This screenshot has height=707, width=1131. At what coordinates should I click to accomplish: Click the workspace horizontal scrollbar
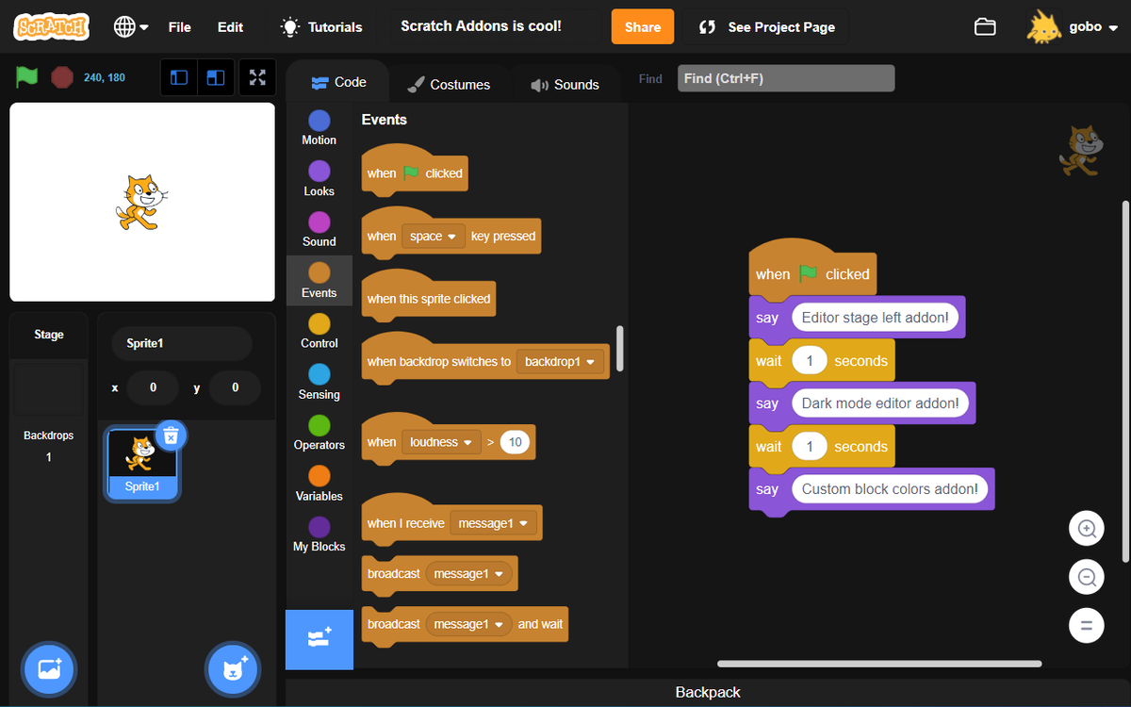point(879,664)
